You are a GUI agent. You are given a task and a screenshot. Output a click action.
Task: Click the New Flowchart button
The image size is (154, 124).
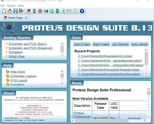pyautogui.click(x=120, y=44)
